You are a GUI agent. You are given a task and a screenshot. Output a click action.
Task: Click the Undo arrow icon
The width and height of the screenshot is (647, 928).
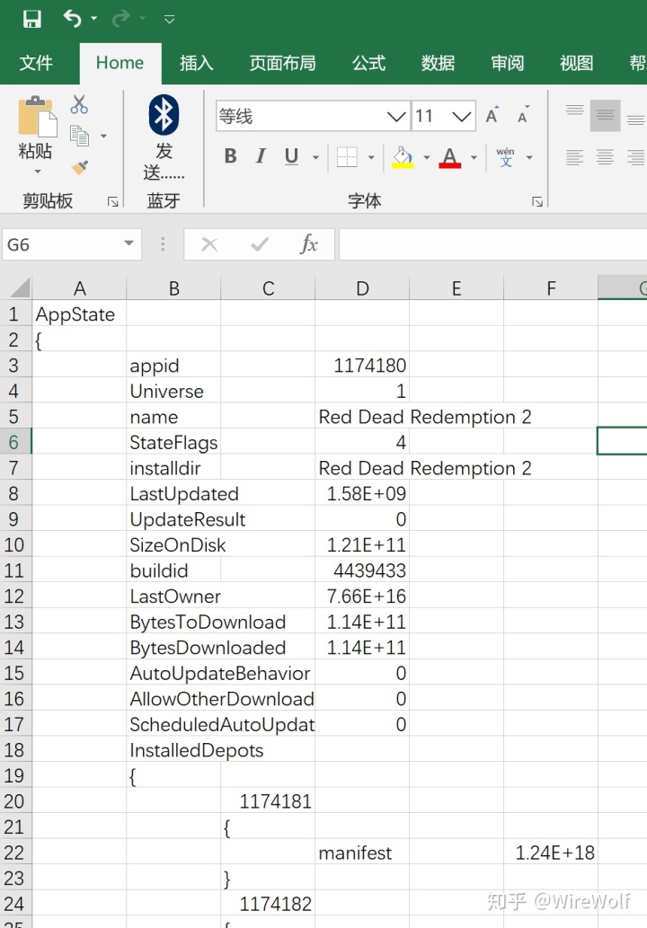click(72, 19)
